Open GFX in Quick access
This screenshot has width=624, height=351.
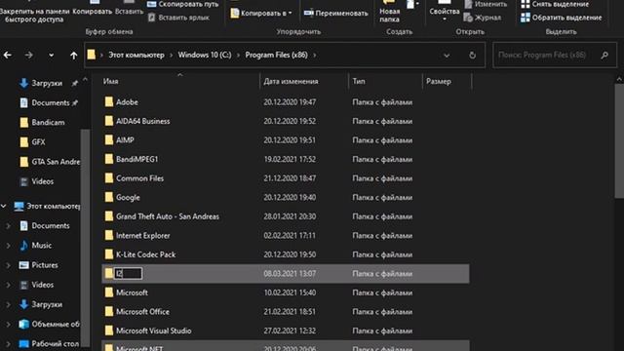tap(38, 142)
